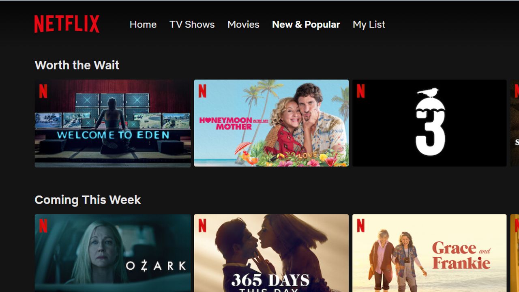Click the N badge on the Ozark tile

43,226
